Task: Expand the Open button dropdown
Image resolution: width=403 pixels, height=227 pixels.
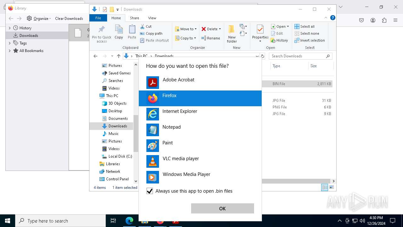Action: pos(288,26)
